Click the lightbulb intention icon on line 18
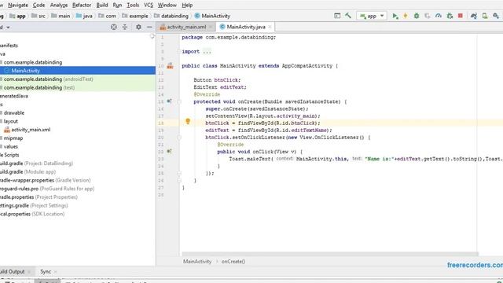Screen dimensions: 503x283 [x=188, y=121]
